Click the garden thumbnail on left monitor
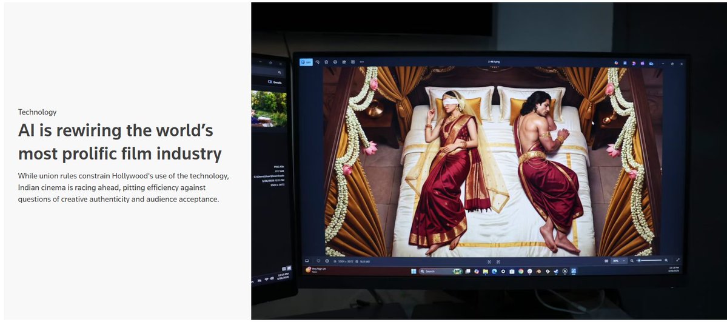Image resolution: width=727 pixels, height=322 pixels. tap(269, 109)
